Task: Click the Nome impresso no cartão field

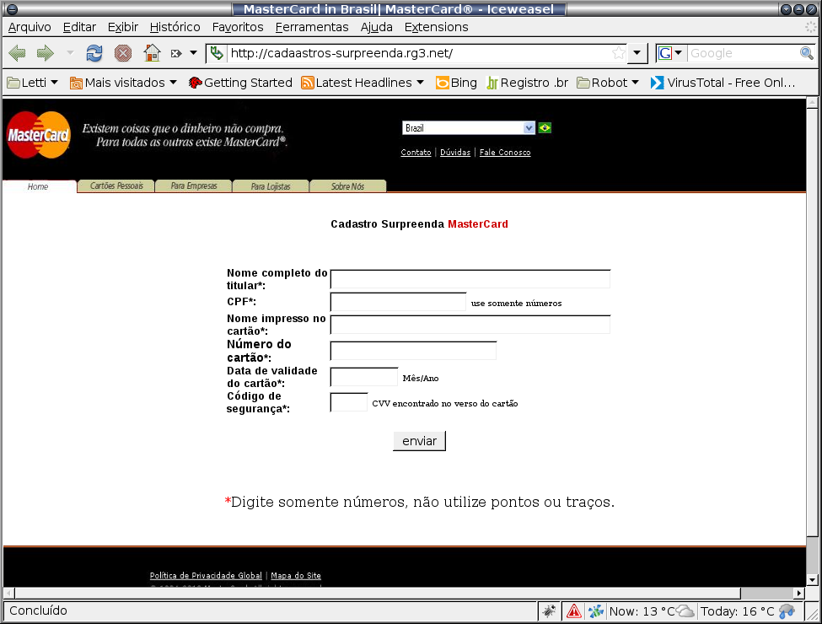Action: click(470, 325)
